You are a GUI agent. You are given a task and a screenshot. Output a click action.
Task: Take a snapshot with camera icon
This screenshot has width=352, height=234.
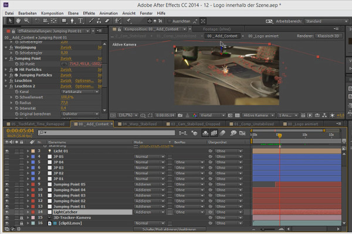[x=180, y=115]
